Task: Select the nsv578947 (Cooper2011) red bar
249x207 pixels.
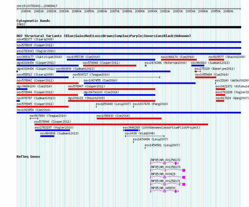Action: point(112,89)
